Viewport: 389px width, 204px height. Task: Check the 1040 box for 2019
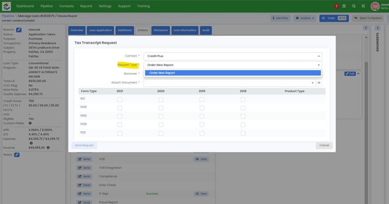point(202,108)
